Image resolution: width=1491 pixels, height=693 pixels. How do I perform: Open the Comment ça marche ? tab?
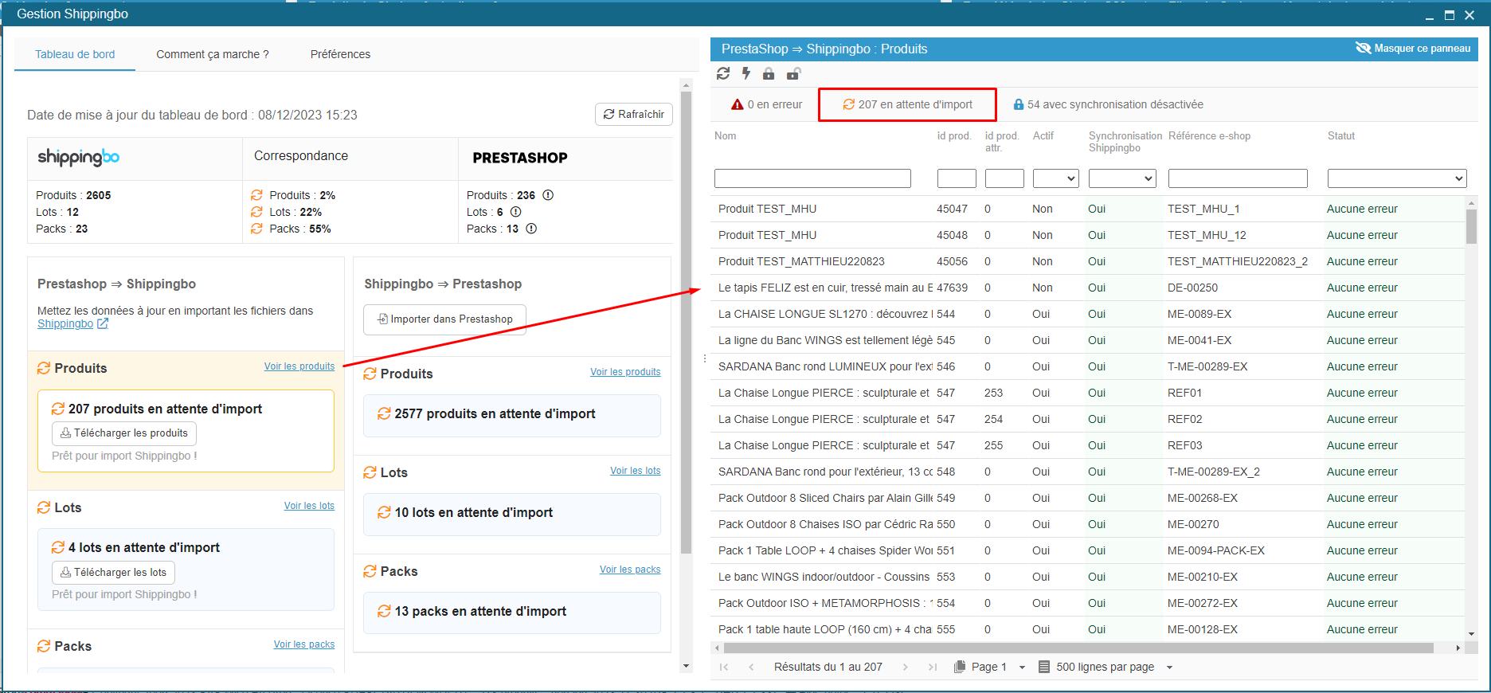point(213,54)
